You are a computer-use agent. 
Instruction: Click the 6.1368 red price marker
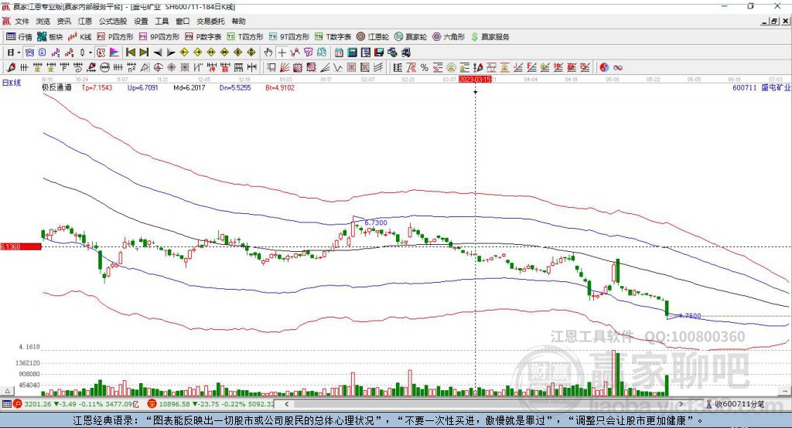[21, 246]
